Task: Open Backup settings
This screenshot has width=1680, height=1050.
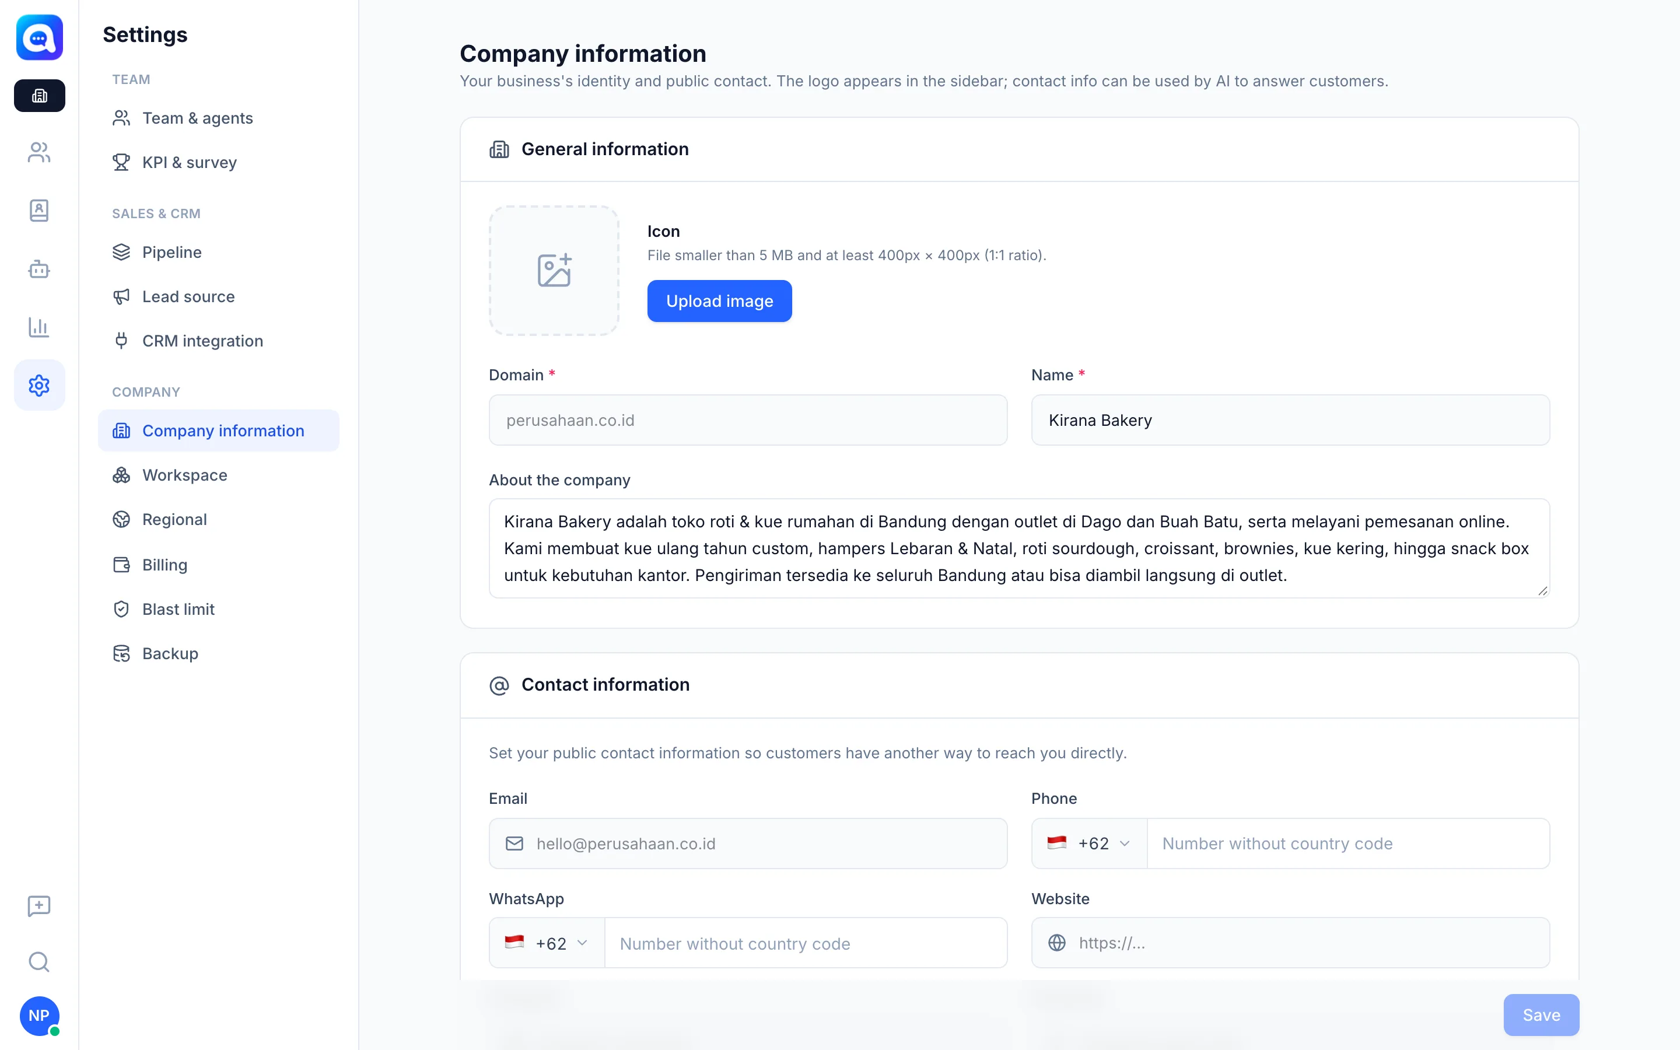Action: click(219, 653)
